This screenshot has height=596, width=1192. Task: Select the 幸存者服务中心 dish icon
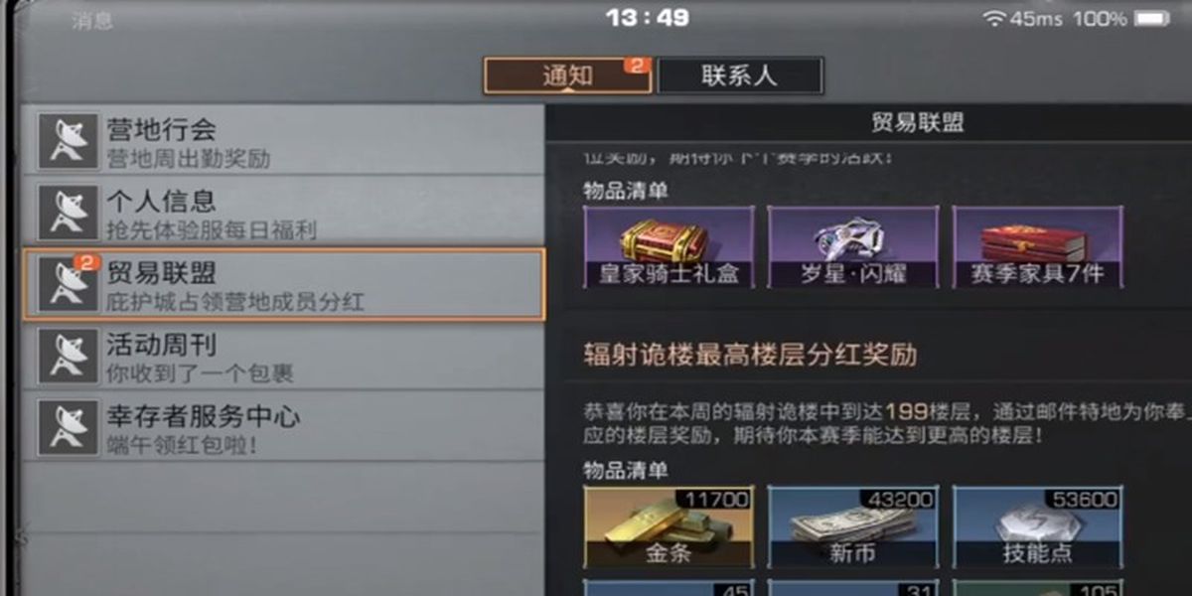[x=68, y=427]
